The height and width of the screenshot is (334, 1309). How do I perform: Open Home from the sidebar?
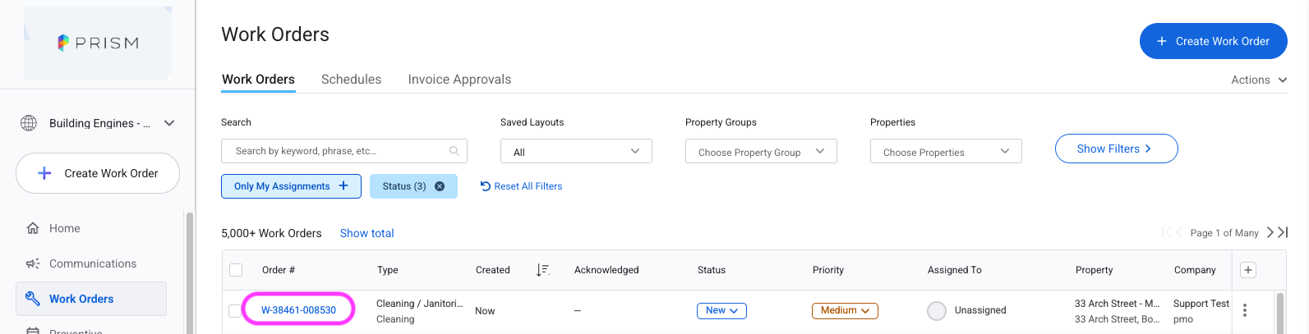coord(53,228)
